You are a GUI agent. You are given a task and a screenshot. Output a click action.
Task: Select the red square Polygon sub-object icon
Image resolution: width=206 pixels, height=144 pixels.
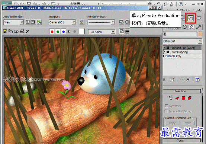[x=183, y=98]
